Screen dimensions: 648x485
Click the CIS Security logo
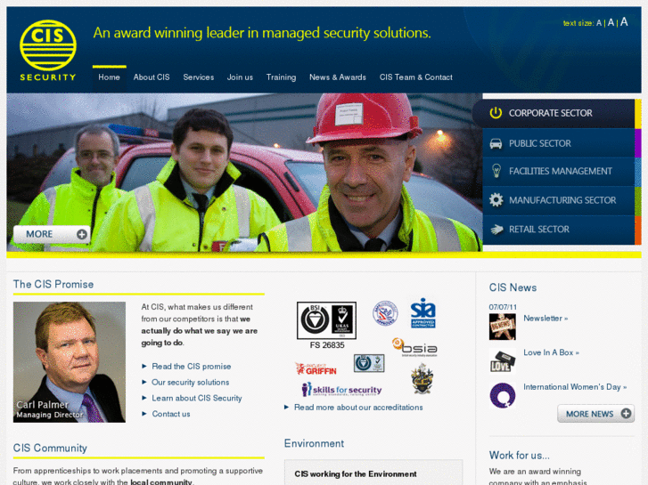pos(48,51)
